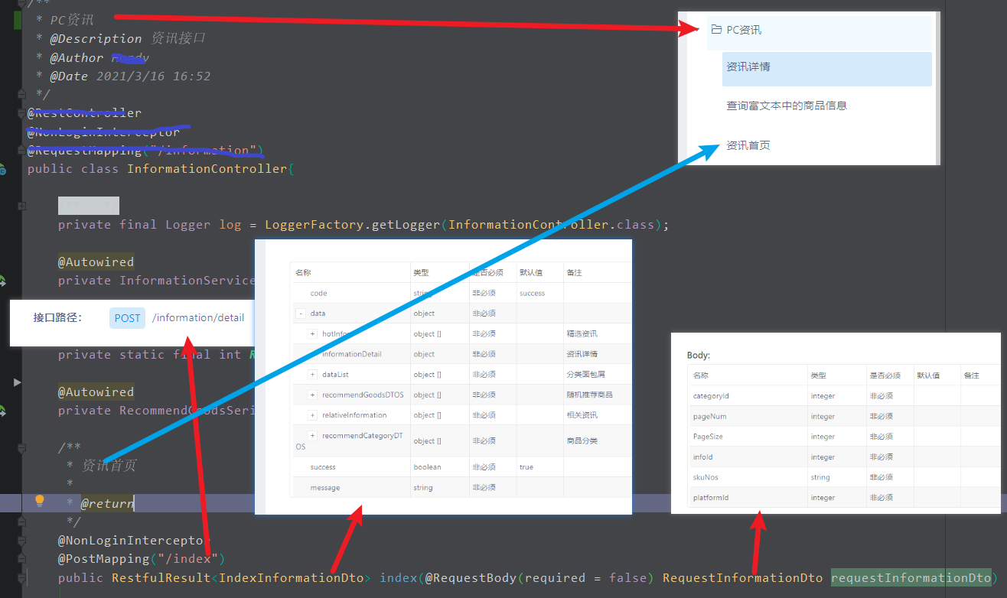Expand the hotInfo row with its plus button

tap(311, 334)
